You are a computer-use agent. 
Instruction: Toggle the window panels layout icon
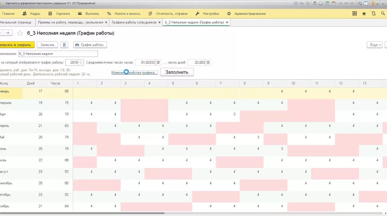click(366, 3)
